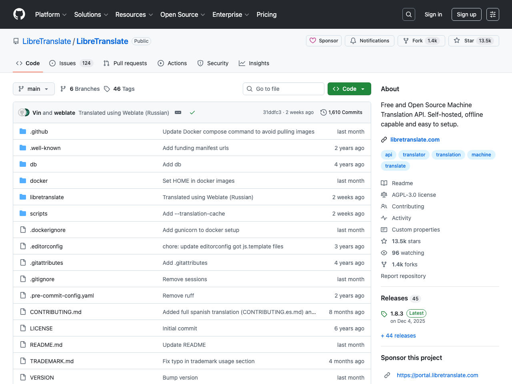Screen dimensions: 512x384
Task: Switch to the Issues tab
Action: coord(71,63)
